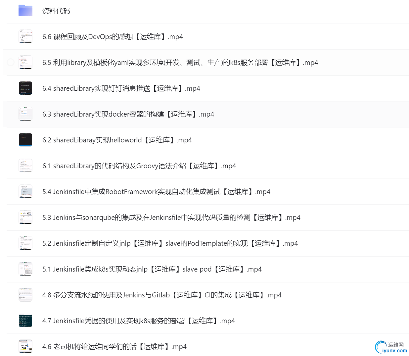Select file 4.7 Jenkinsfile凭据的使用及实现k8s服务的部署.mp4

tap(139, 321)
